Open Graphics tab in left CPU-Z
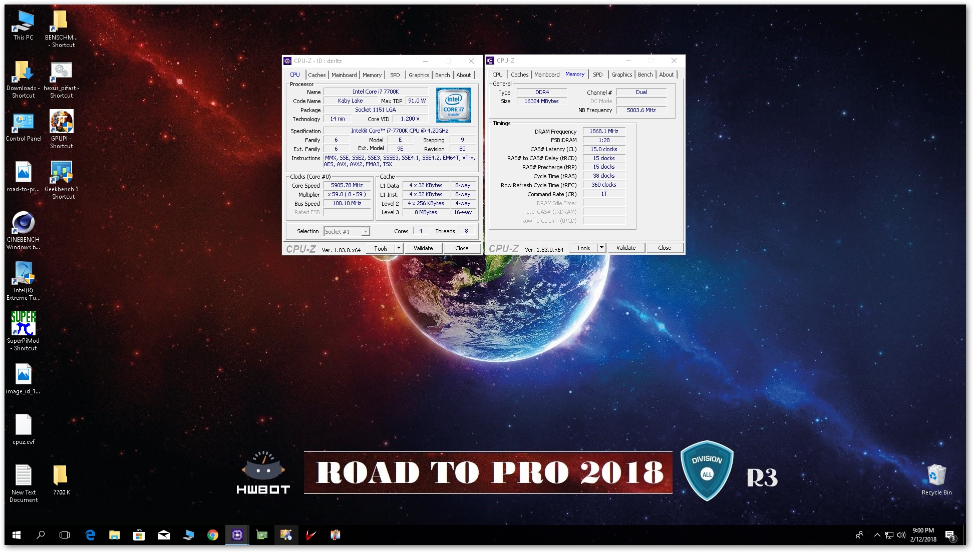Screen dimensions: 973x552 (419, 75)
